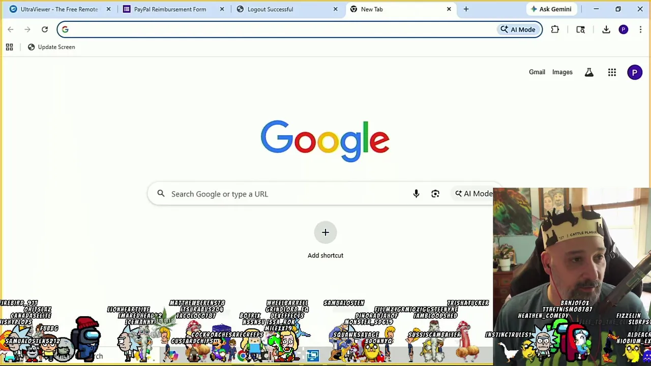This screenshot has height=366, width=651.
Task: Close the Logout Successful tab
Action: click(x=335, y=9)
